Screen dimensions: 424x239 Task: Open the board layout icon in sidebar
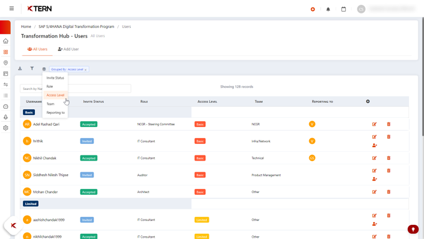[x=6, y=73]
